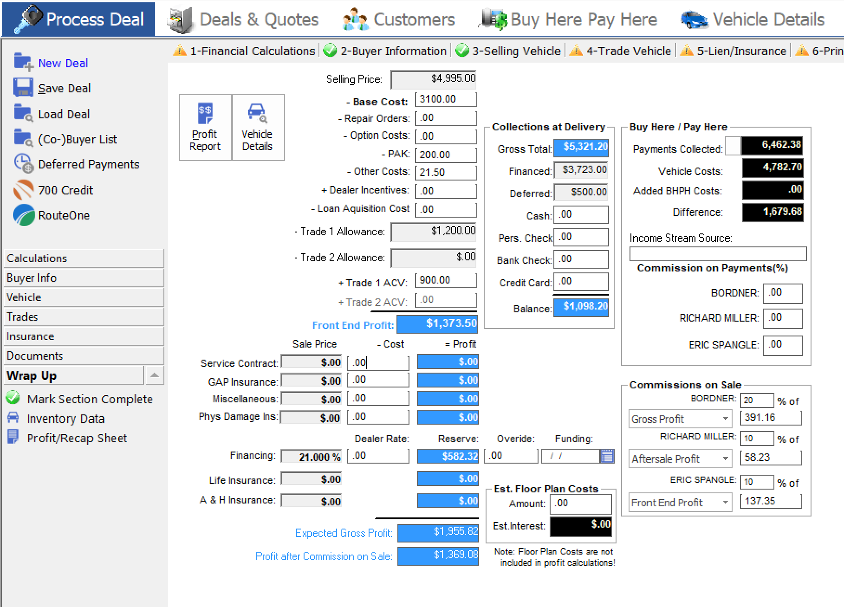Click Mark Section Complete checkmark

coord(13,399)
